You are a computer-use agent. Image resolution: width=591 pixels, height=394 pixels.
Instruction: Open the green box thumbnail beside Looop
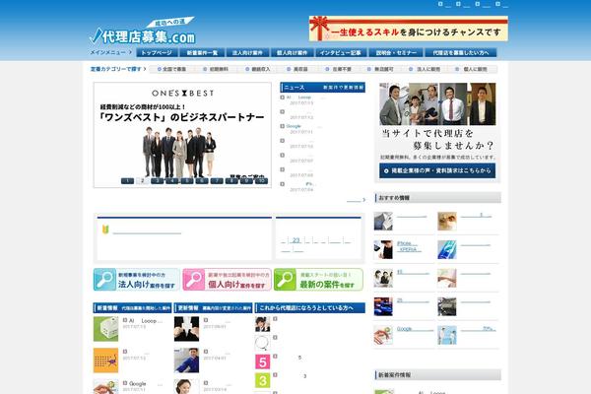105,329
